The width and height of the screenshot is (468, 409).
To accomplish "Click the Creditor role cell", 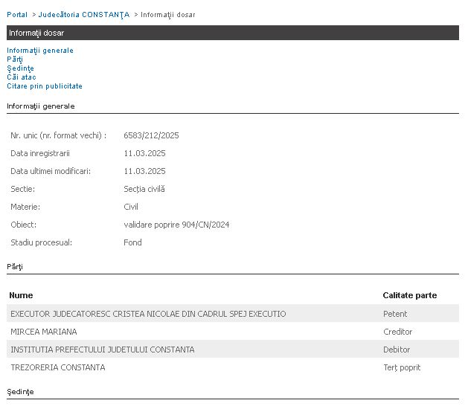I will 398,332.
